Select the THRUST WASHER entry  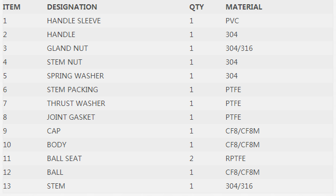tap(76, 103)
